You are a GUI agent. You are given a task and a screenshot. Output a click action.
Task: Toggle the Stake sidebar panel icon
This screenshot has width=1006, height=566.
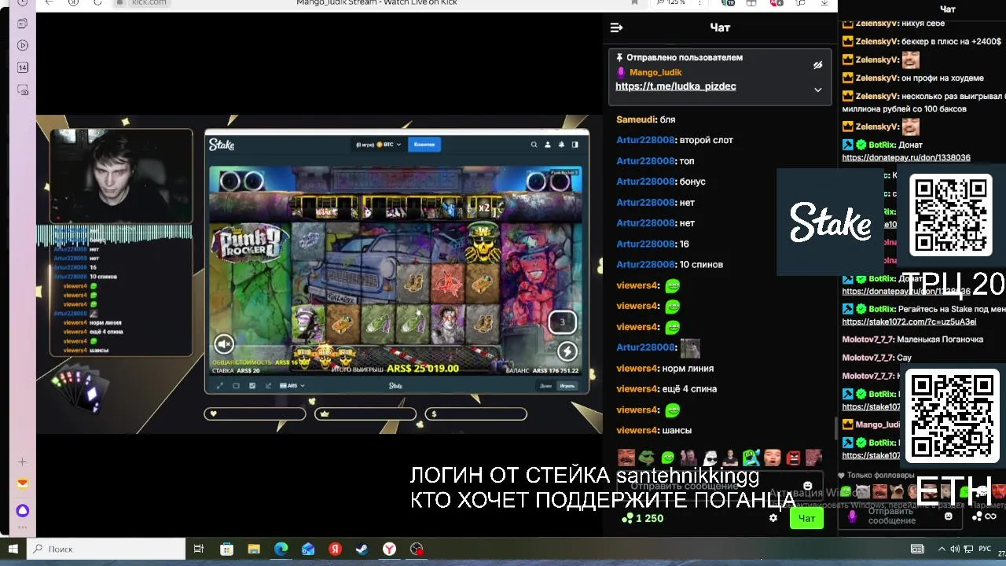[575, 145]
